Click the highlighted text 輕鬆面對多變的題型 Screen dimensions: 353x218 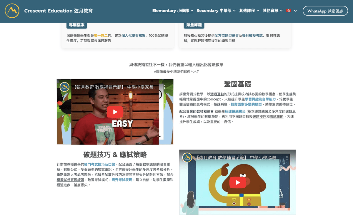pos(246,104)
